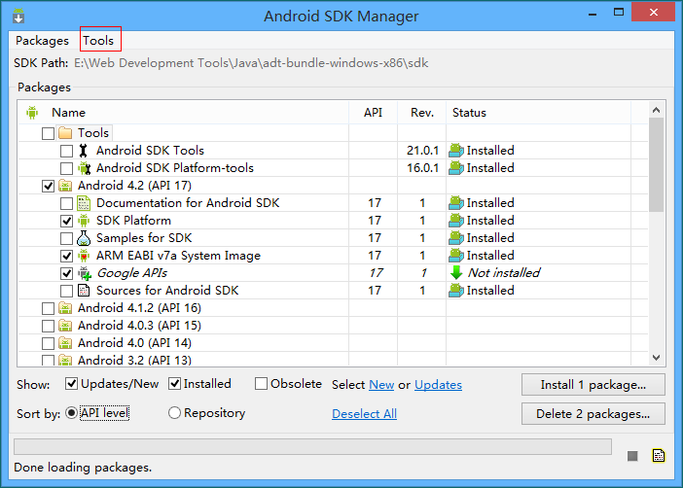683x488 pixels.
Task: Check the Tools folder checkbox
Action: pos(48,133)
